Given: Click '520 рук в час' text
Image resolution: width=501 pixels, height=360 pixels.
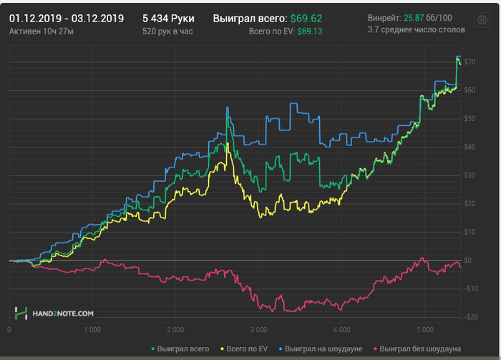Looking at the screenshot, I should pyautogui.click(x=167, y=31).
